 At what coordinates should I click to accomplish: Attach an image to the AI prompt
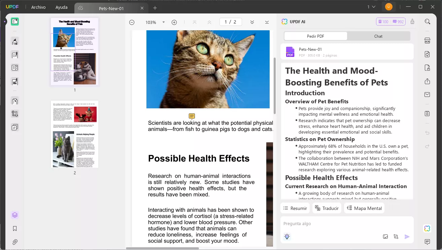[385, 237]
